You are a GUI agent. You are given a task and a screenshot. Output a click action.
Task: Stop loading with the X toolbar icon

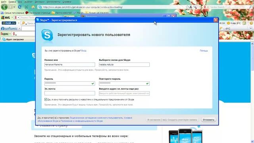[27, 7]
